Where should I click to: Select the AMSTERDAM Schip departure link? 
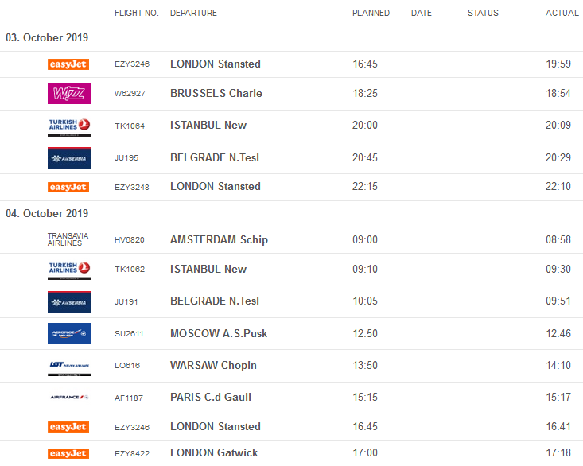[x=219, y=240]
